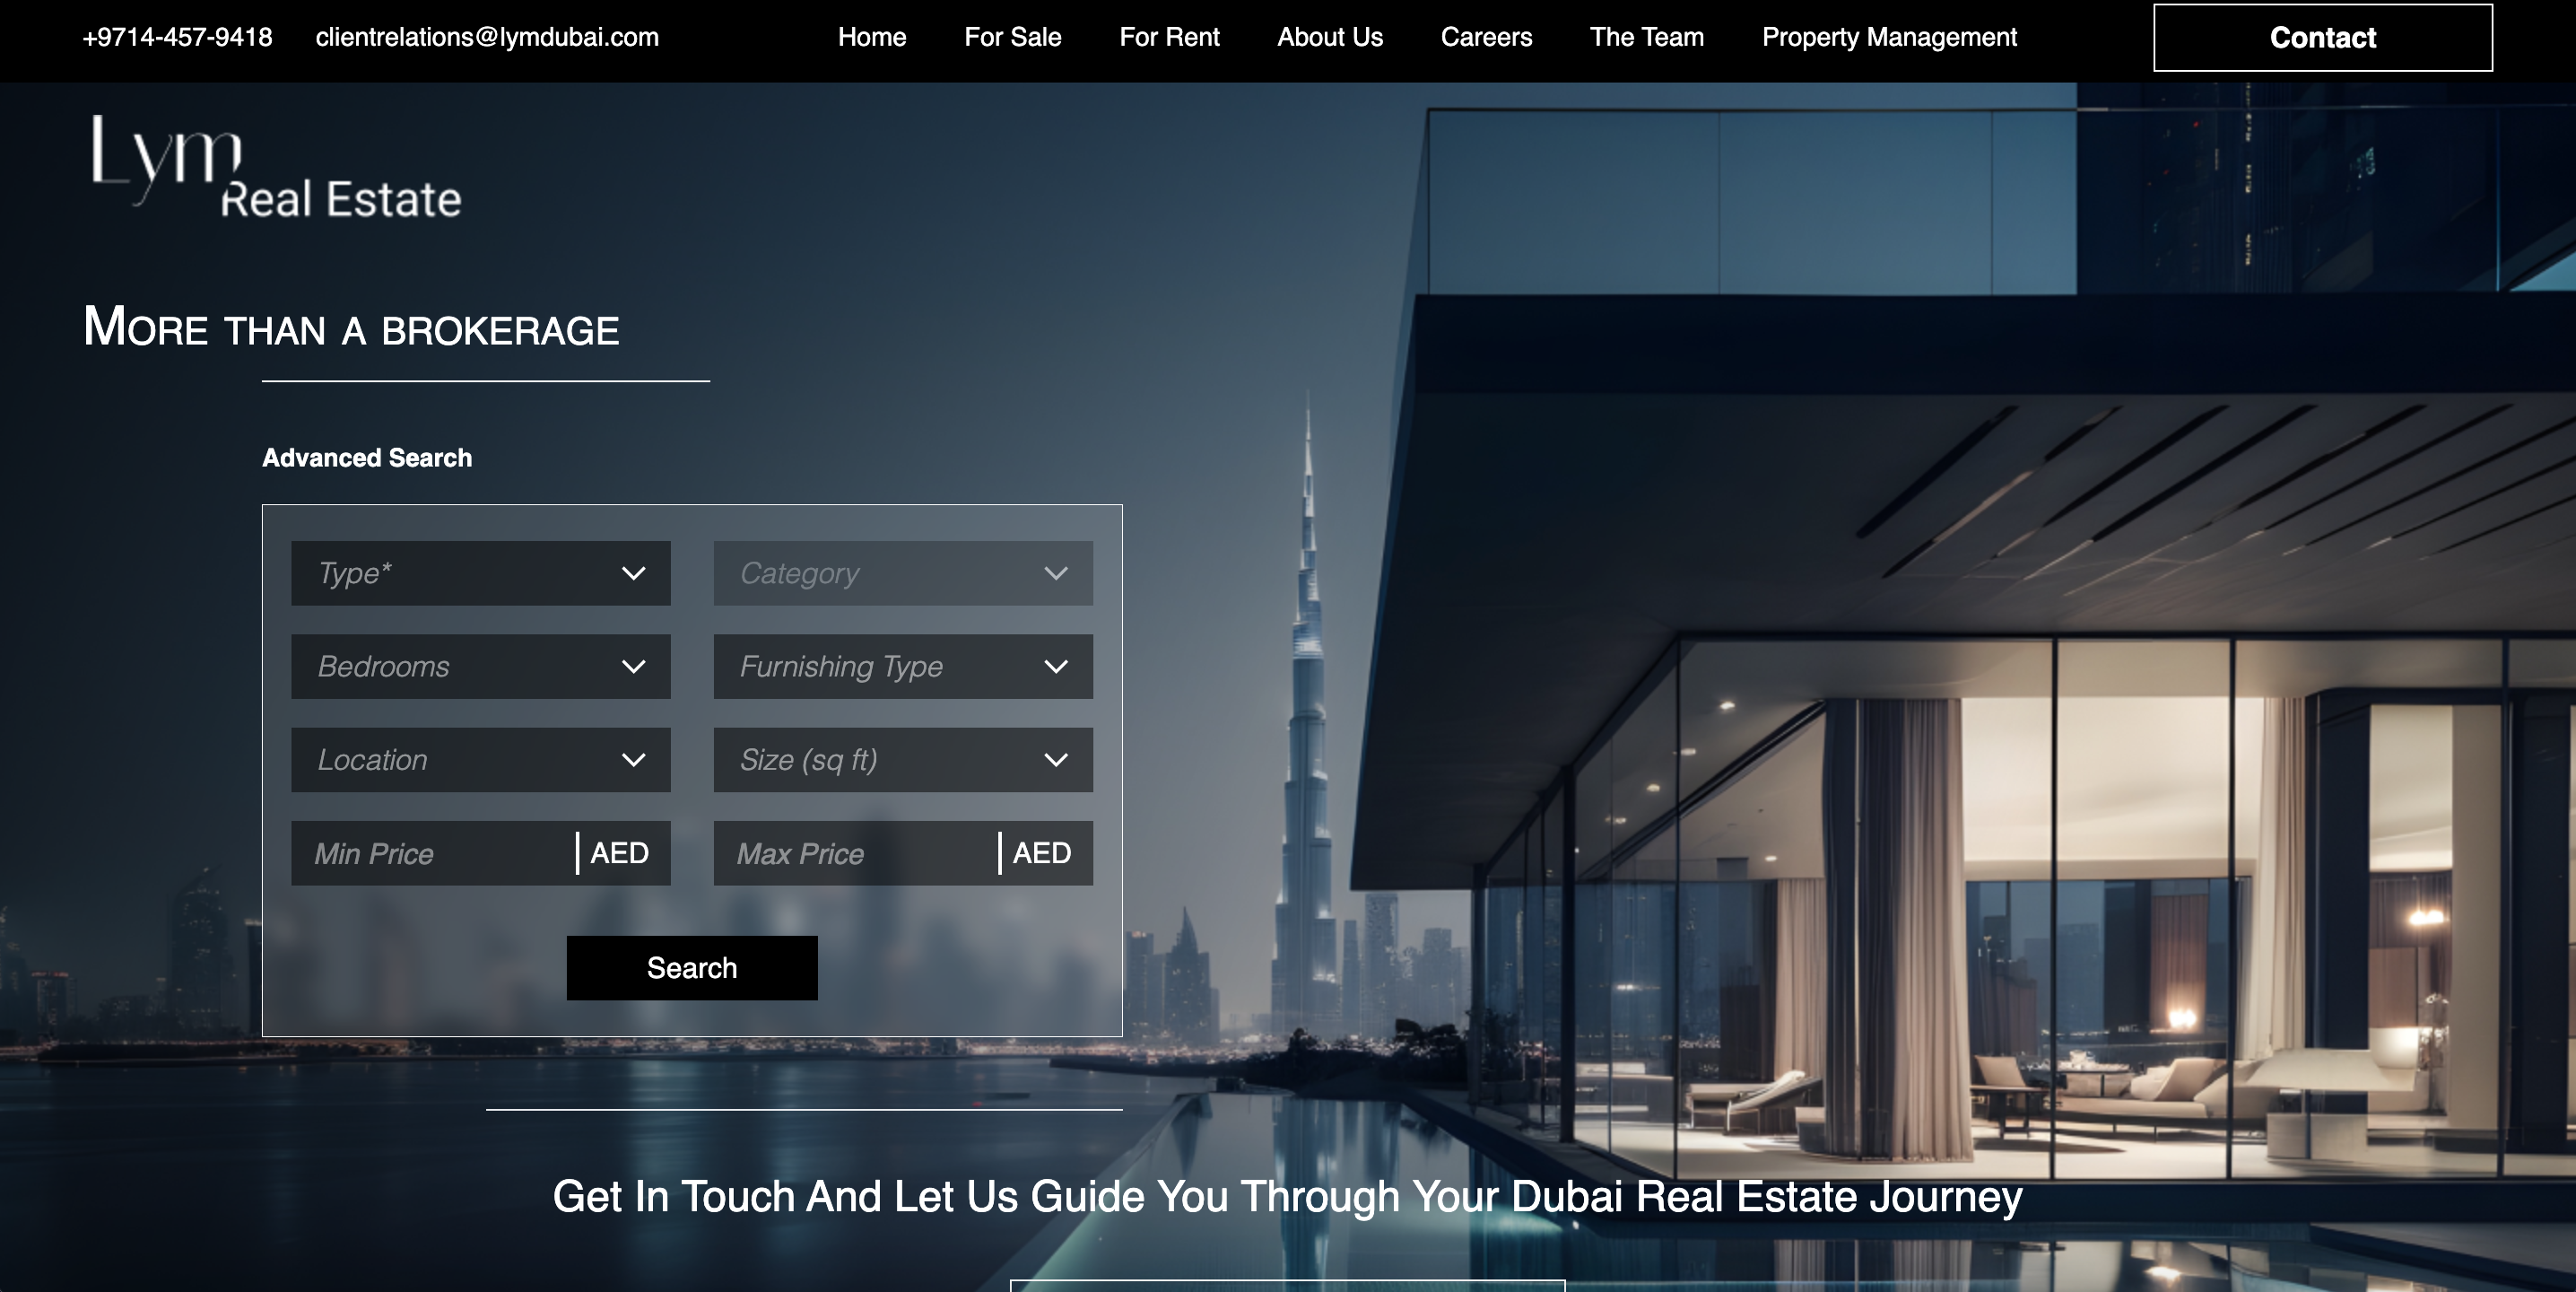Viewport: 2576px width, 1292px height.
Task: Click the About Us navigation link
Action: coord(1331,36)
